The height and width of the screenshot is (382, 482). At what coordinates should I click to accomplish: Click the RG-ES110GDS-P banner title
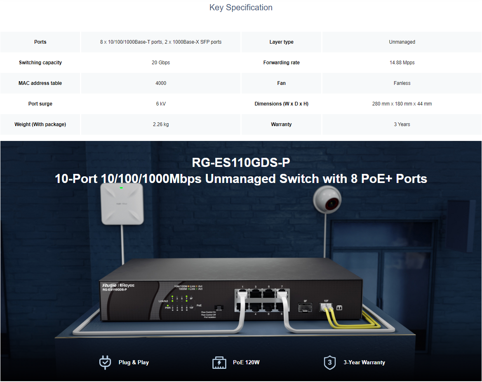click(x=241, y=163)
